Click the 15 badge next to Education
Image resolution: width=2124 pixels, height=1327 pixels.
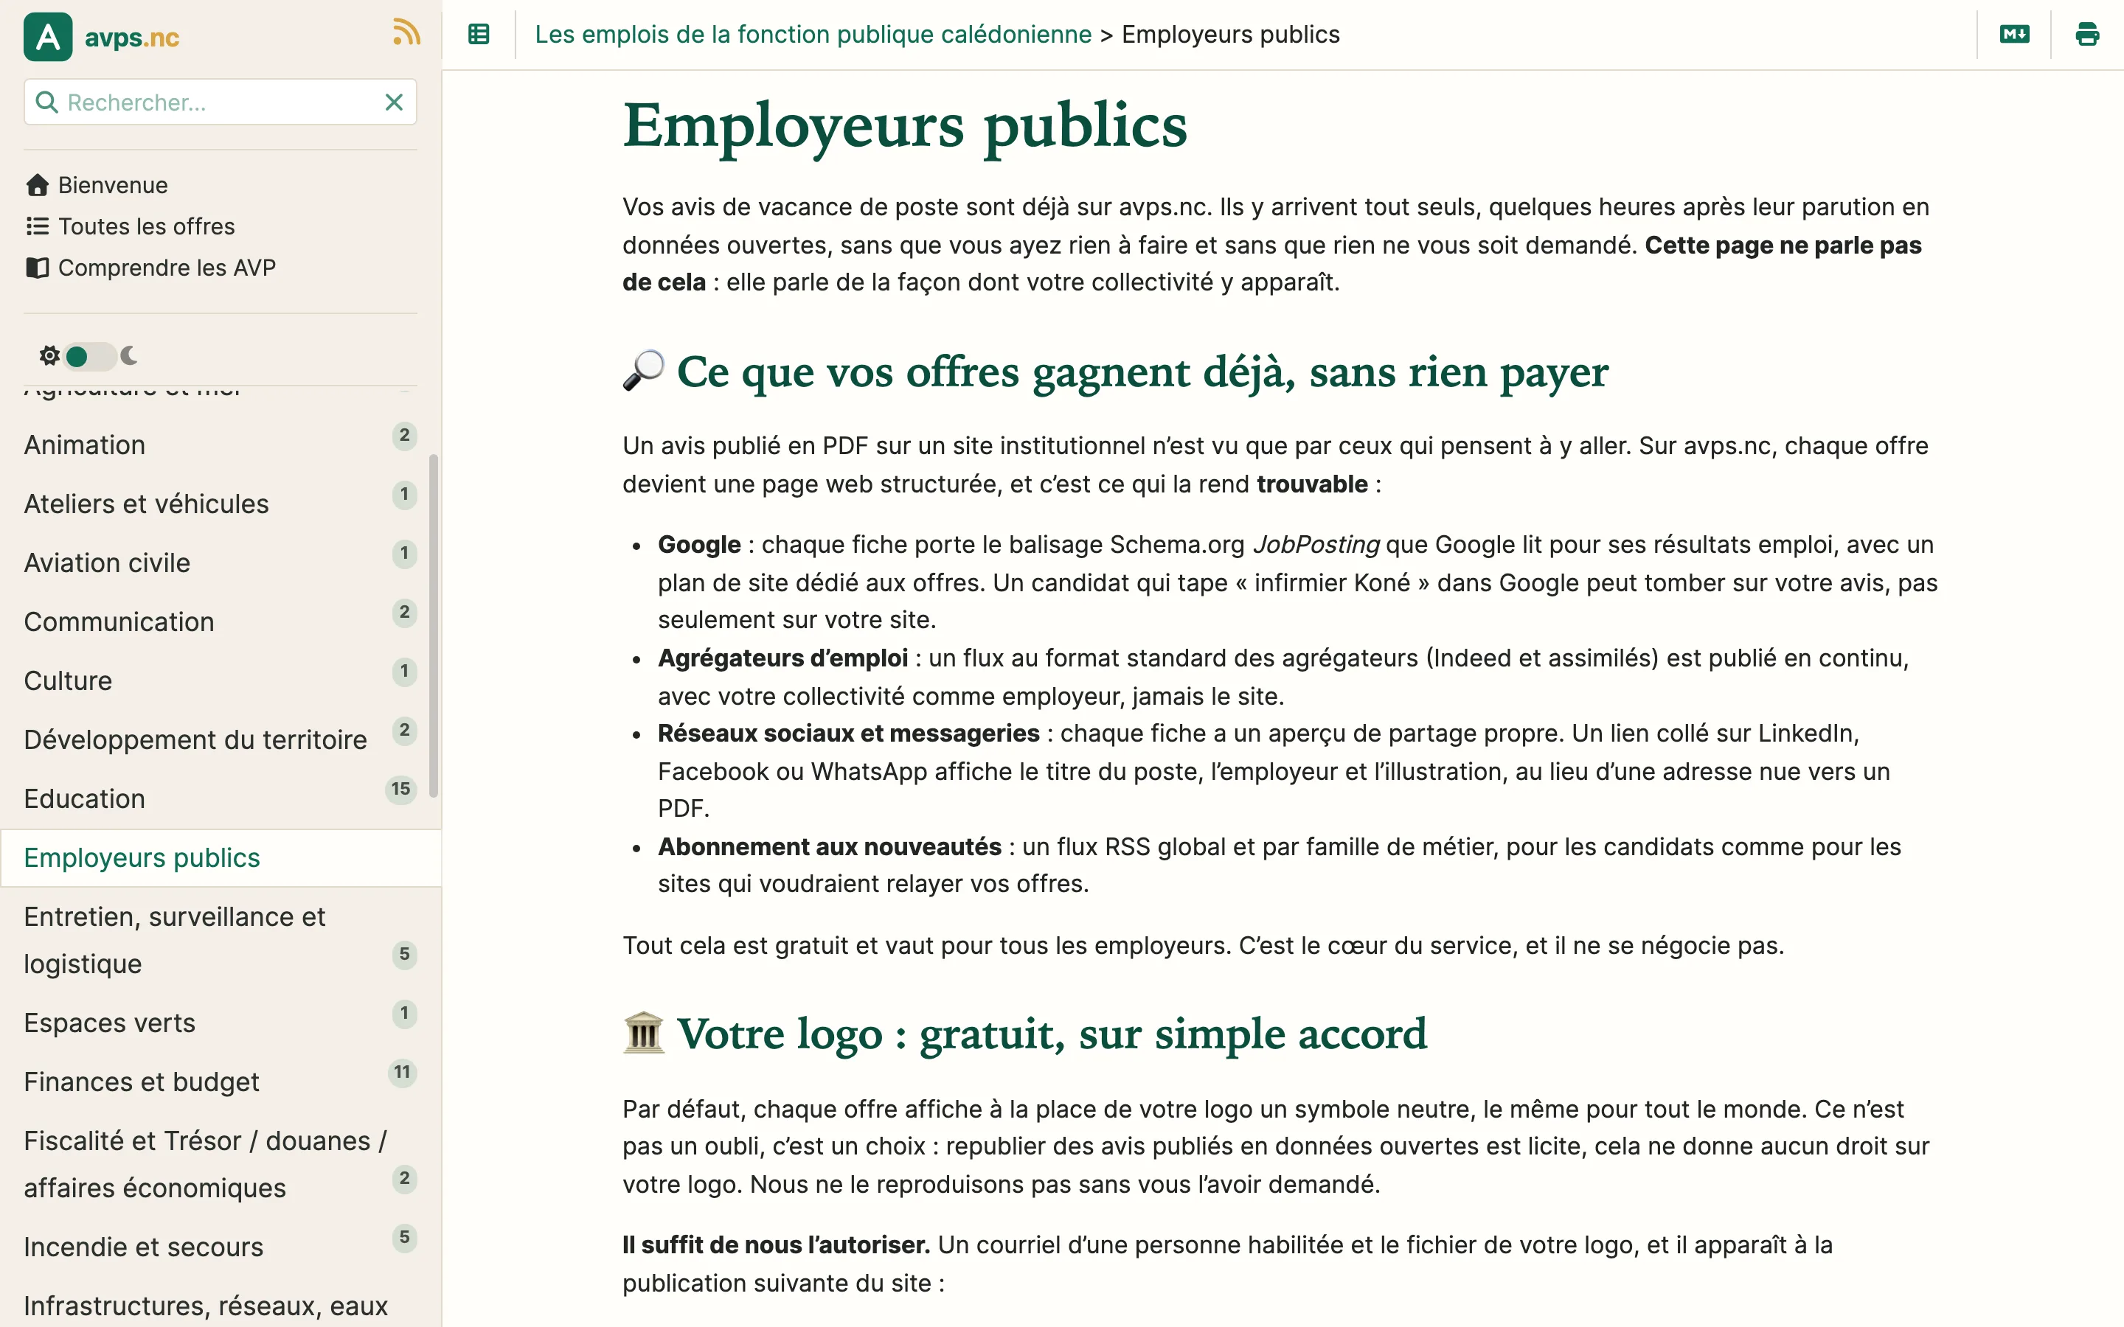401,789
